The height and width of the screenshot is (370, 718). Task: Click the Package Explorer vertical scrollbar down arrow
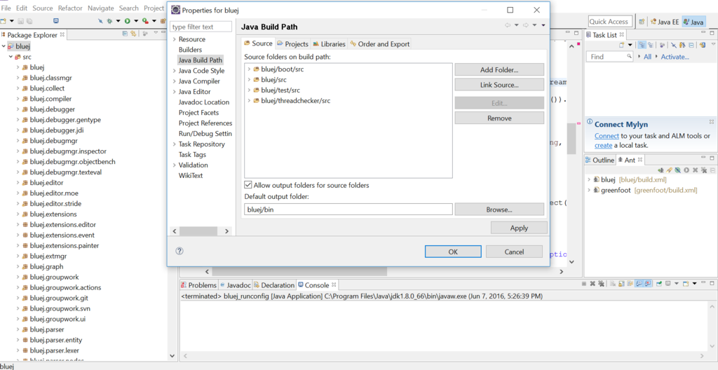point(172,356)
